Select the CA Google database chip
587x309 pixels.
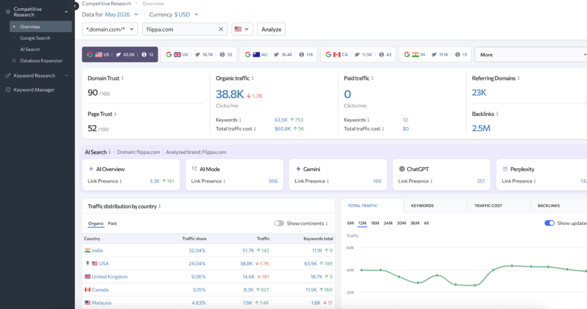click(x=358, y=54)
